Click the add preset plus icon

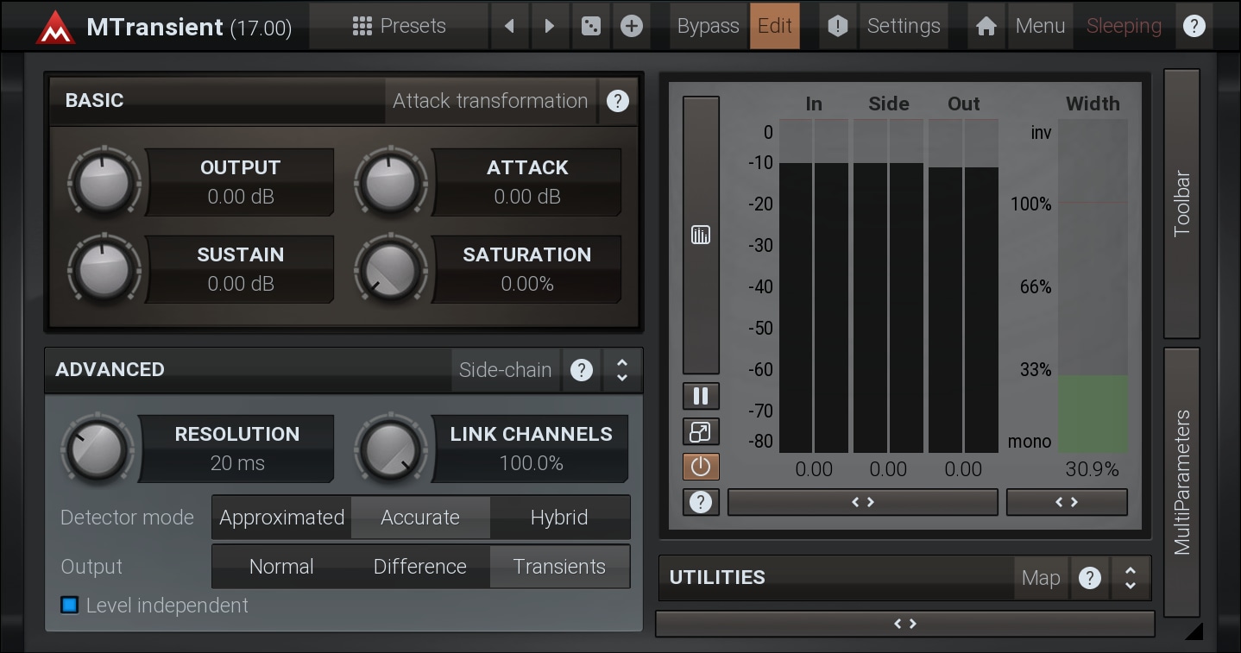click(632, 26)
